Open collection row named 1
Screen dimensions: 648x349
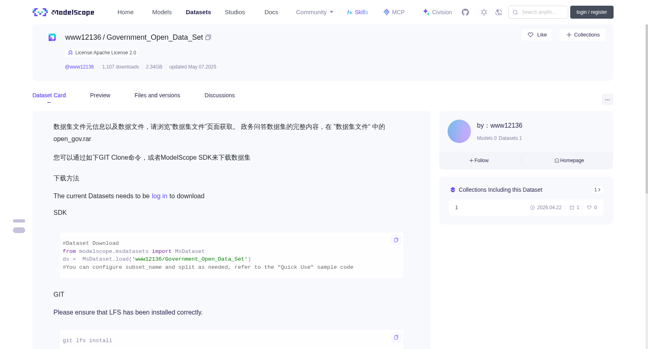tap(526, 208)
